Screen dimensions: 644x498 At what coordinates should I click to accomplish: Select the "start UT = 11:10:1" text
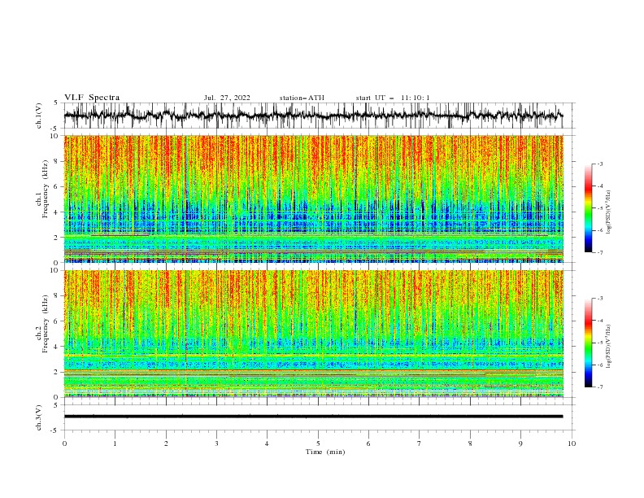coord(392,98)
